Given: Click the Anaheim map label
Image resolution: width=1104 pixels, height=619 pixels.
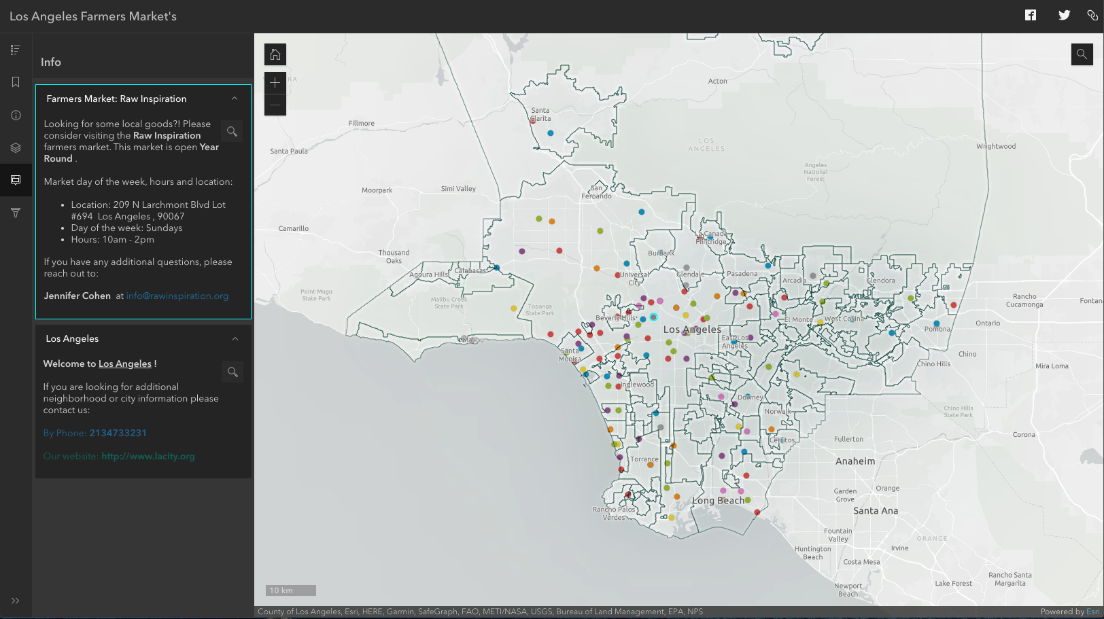Looking at the screenshot, I should click(x=855, y=461).
